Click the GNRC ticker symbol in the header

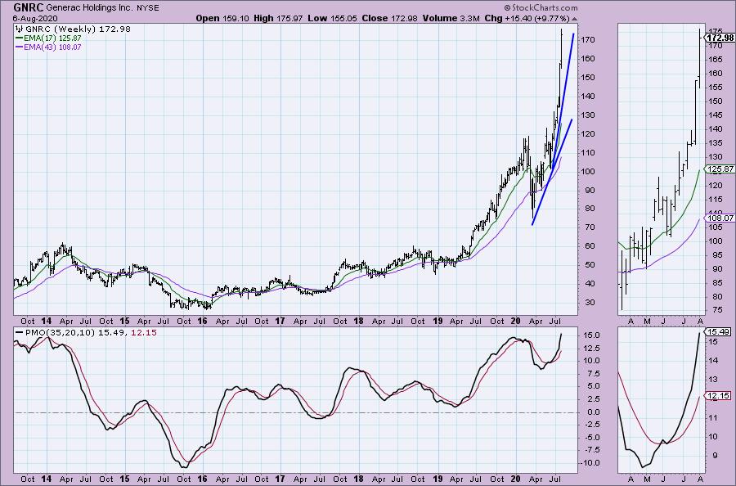tap(28, 7)
